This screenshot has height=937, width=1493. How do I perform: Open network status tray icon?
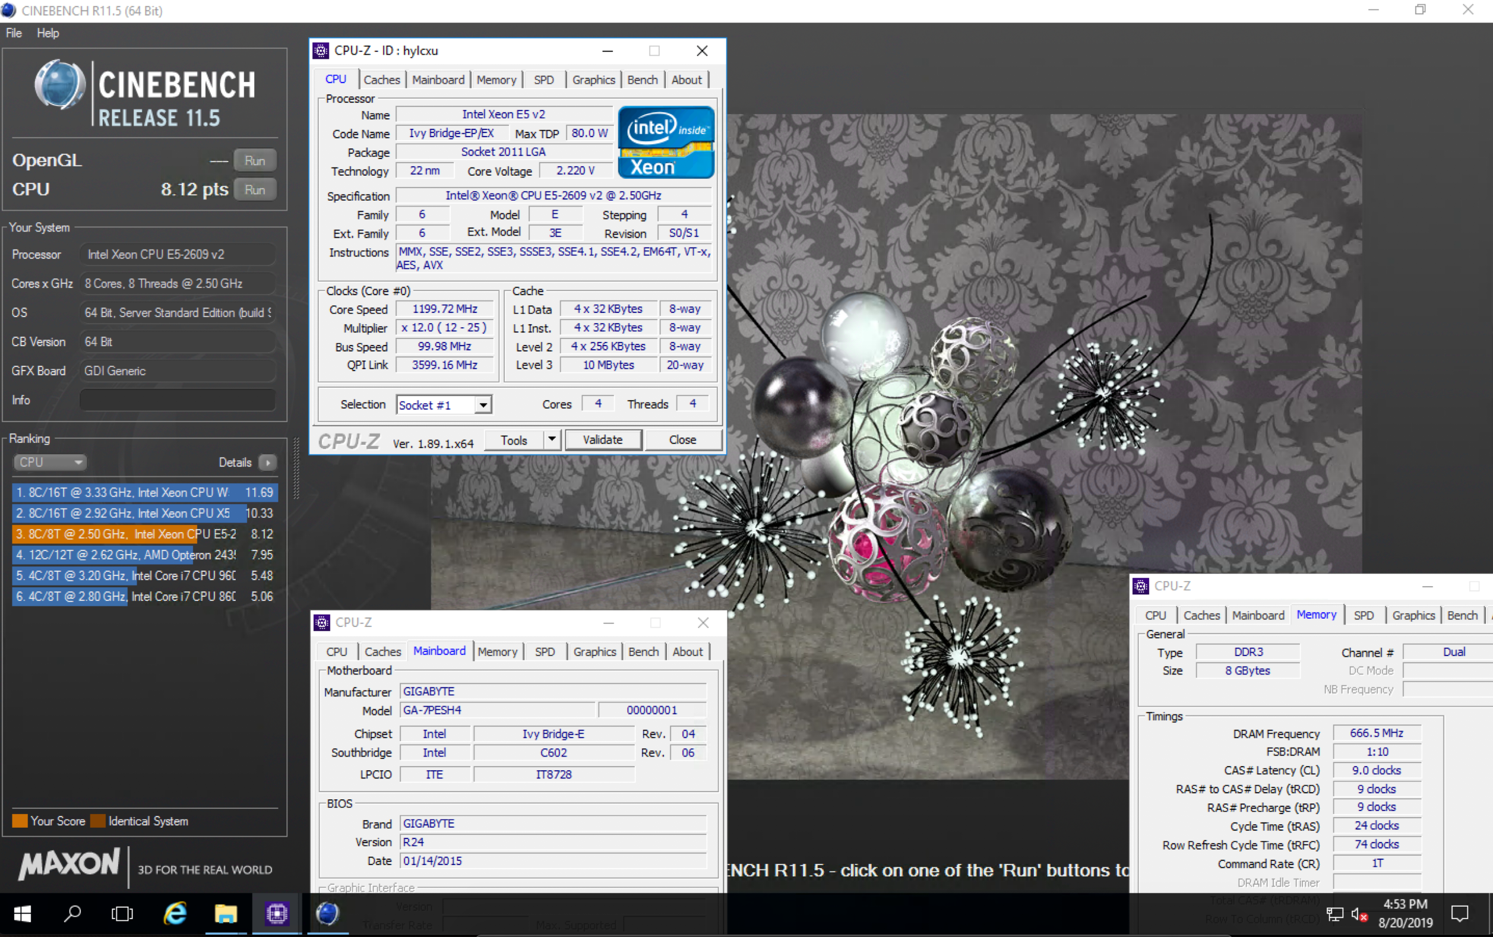coord(1334,914)
